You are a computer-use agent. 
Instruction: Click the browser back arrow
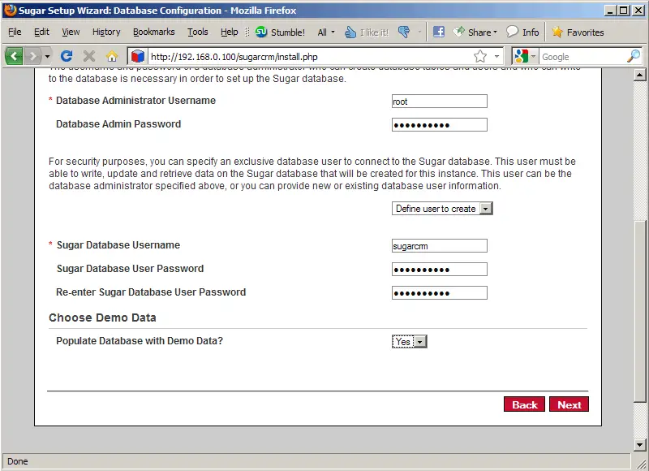(15, 56)
